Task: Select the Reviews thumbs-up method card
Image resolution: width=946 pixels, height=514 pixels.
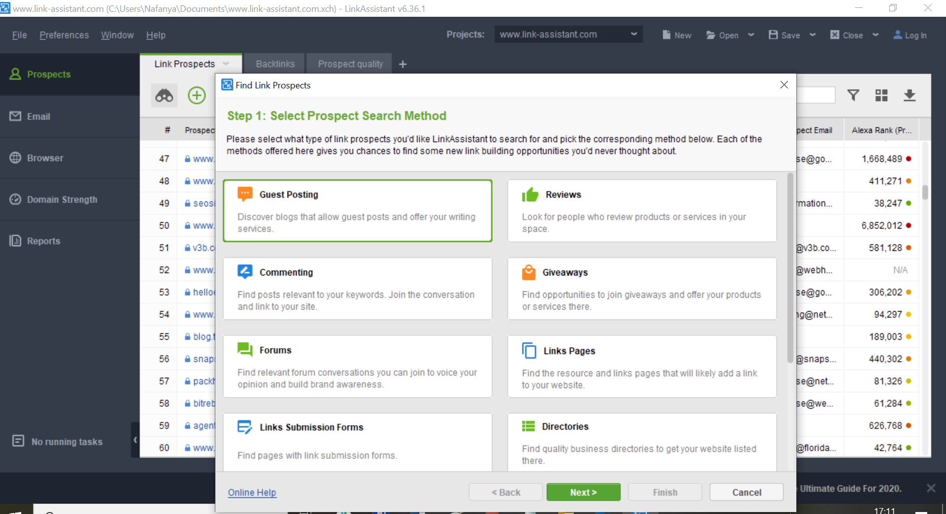Action: coord(642,211)
